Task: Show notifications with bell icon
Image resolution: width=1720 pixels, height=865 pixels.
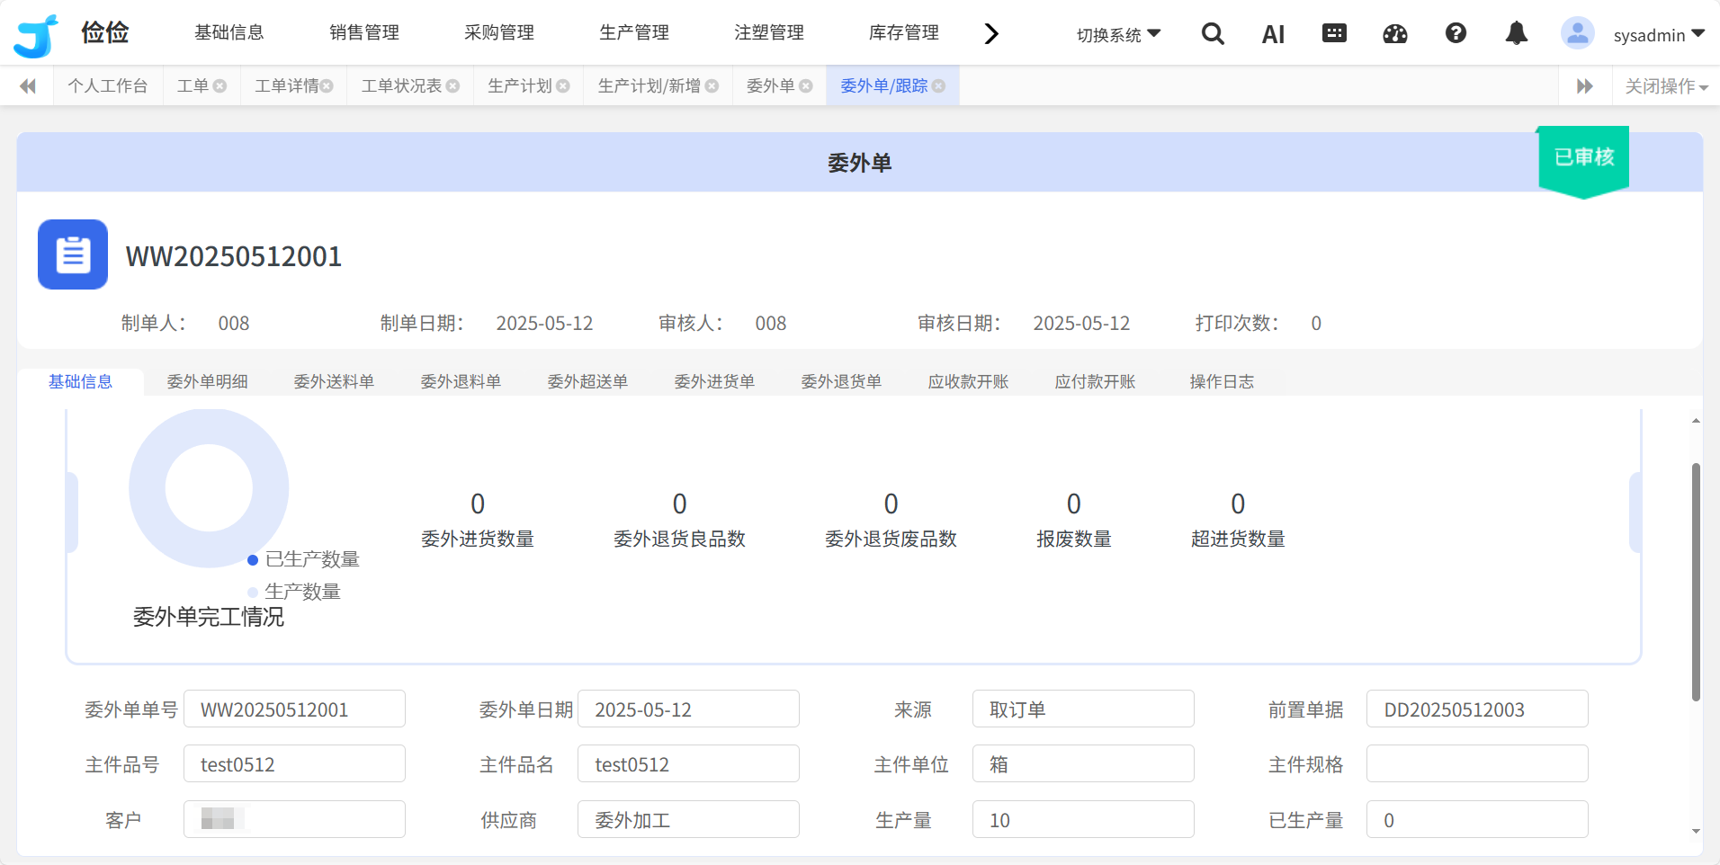Action: [1517, 33]
